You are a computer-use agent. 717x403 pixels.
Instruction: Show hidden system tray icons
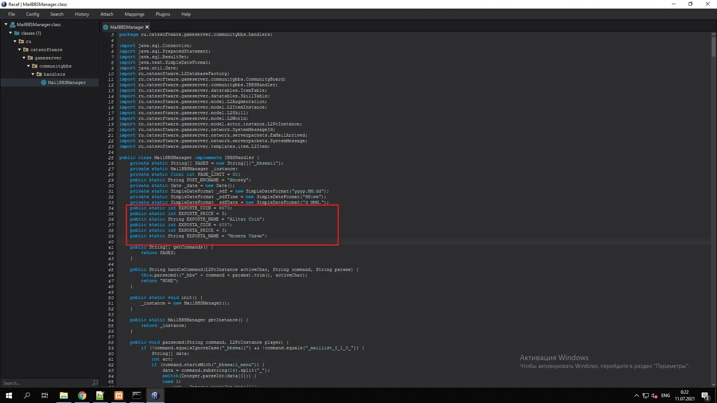point(636,396)
